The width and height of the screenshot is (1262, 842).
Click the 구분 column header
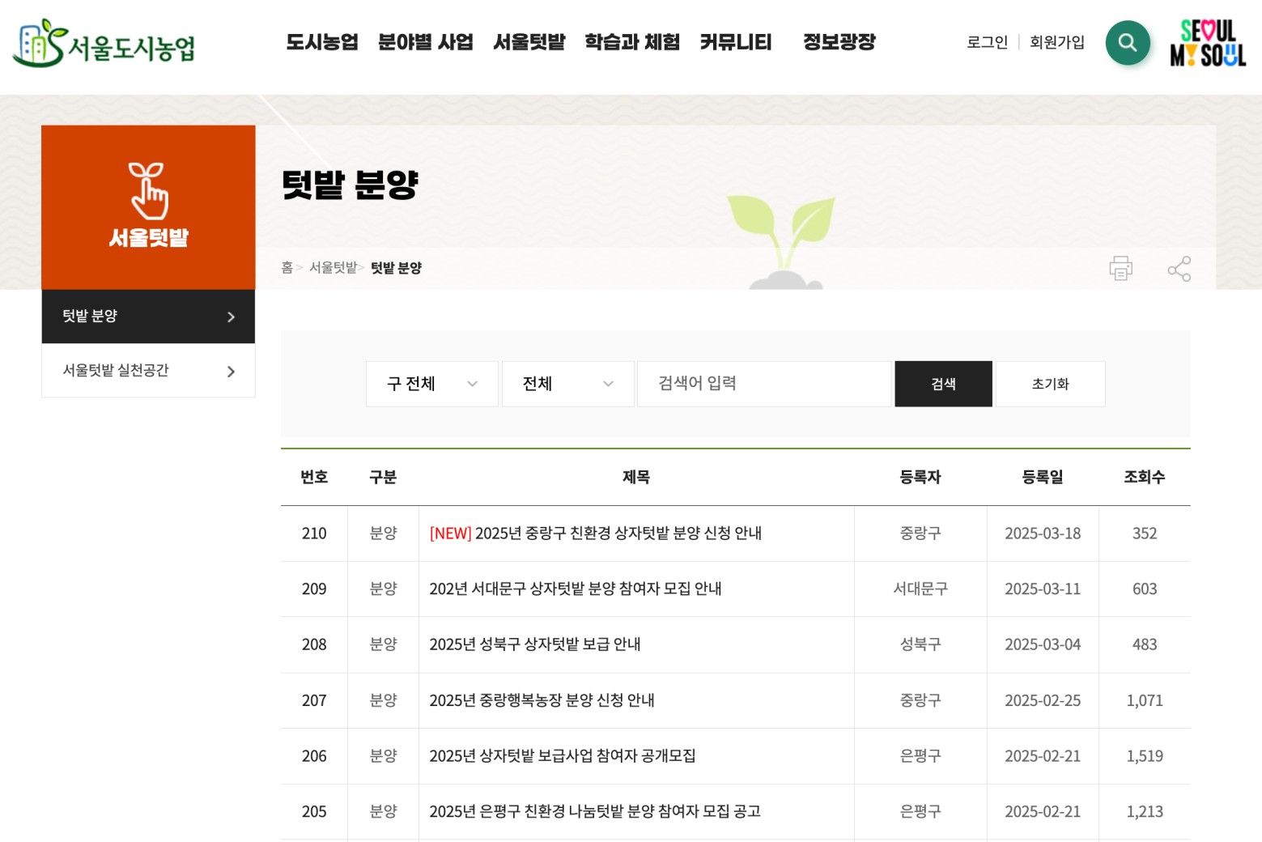[383, 478]
